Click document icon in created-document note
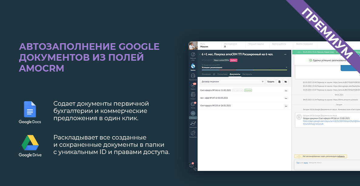 click(x=299, y=117)
